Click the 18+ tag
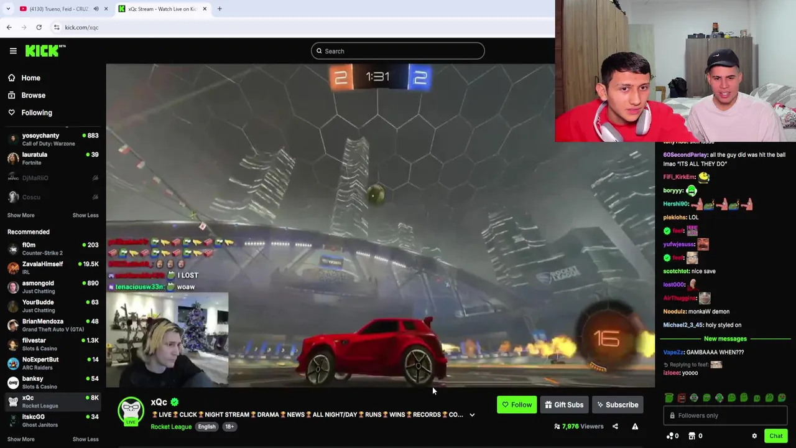The height and width of the screenshot is (448, 796). tap(229, 427)
